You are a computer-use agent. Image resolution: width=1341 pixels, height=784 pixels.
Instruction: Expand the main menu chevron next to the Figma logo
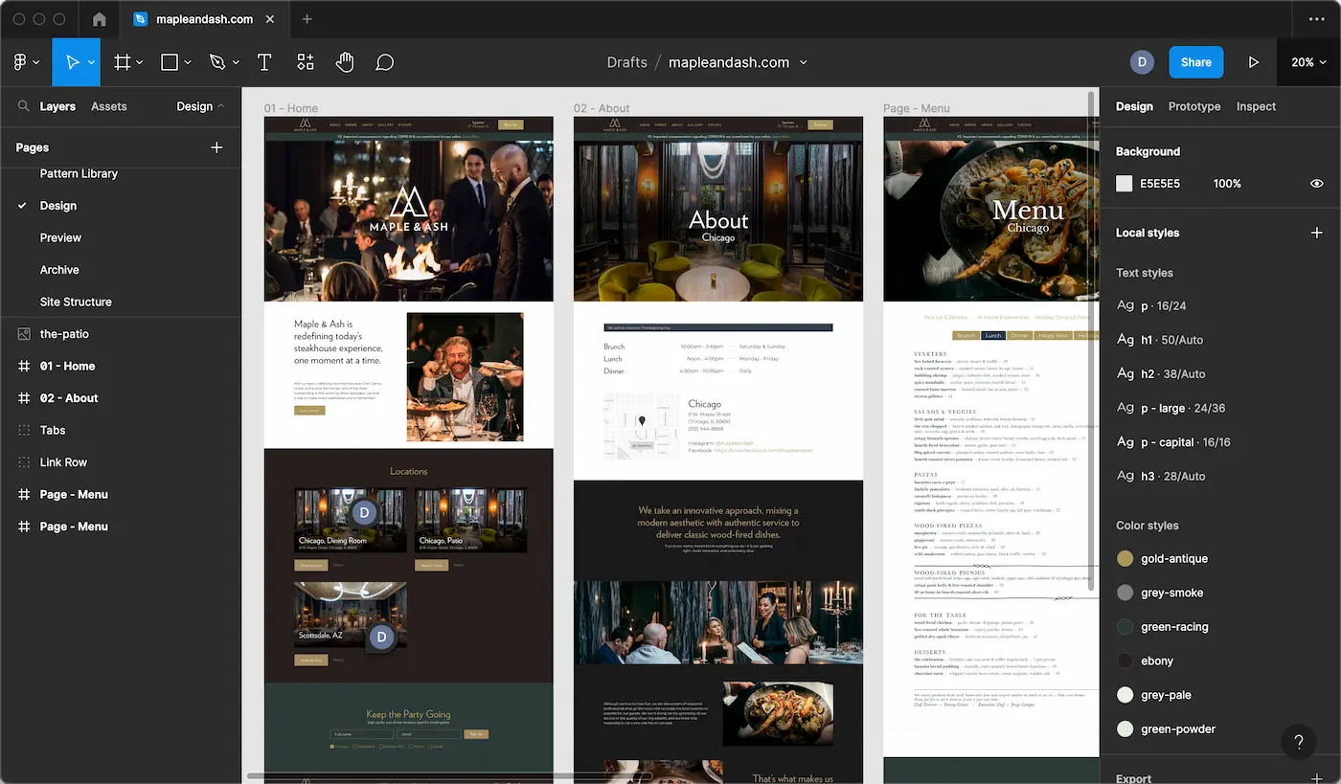point(36,62)
